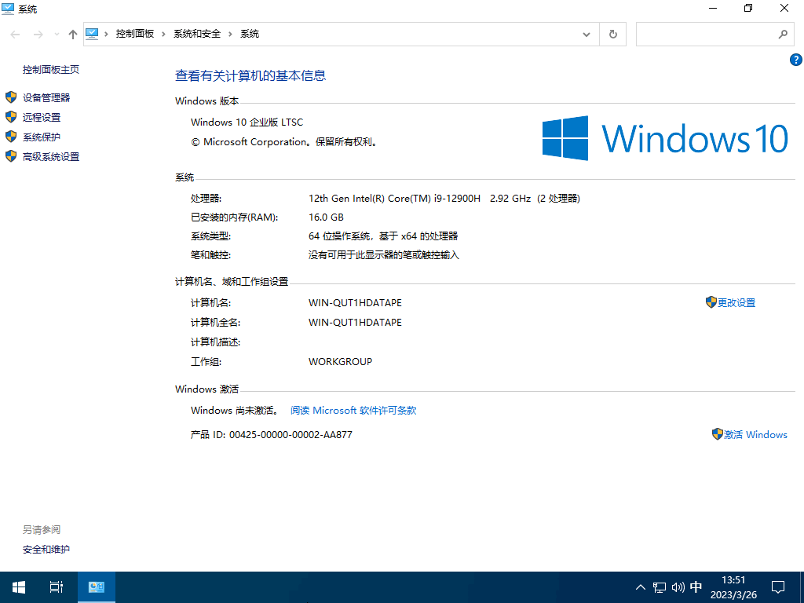Show hidden system tray icons
This screenshot has width=804, height=603.
pyautogui.click(x=640, y=587)
